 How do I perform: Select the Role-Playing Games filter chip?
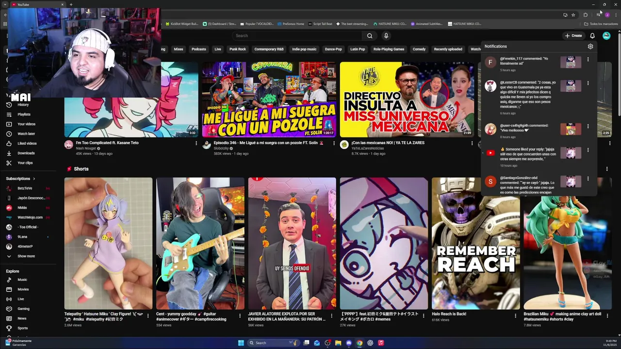point(389,49)
